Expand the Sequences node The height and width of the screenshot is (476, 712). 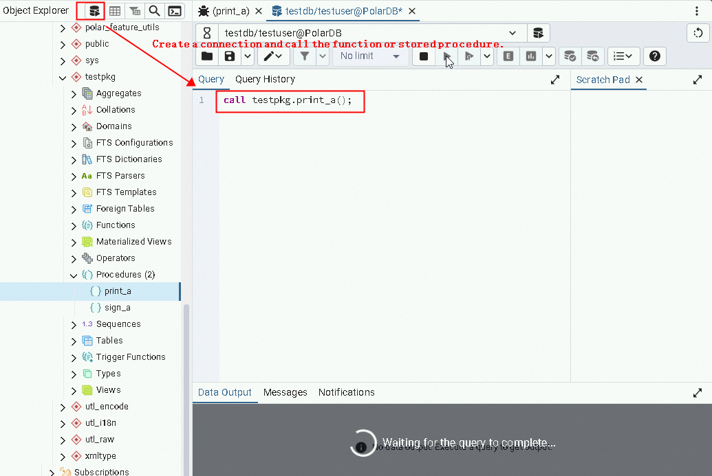point(74,324)
